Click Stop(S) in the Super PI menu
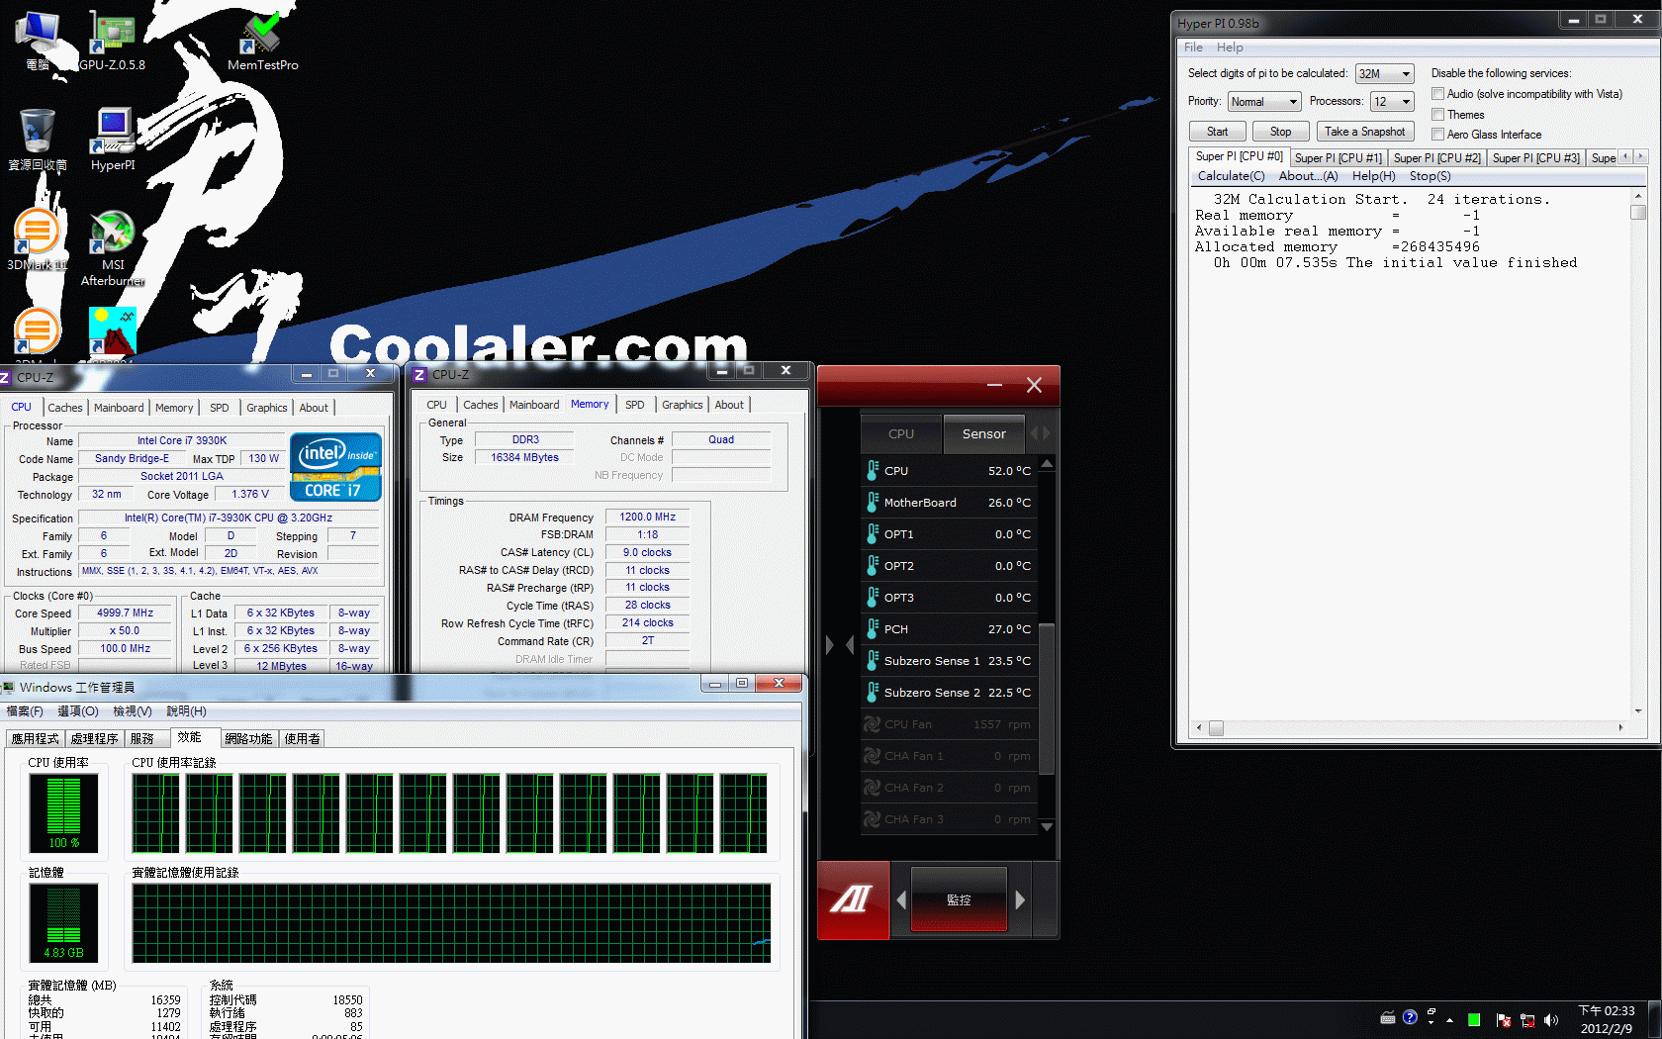Viewport: 1662px width, 1039px height. click(x=1430, y=176)
